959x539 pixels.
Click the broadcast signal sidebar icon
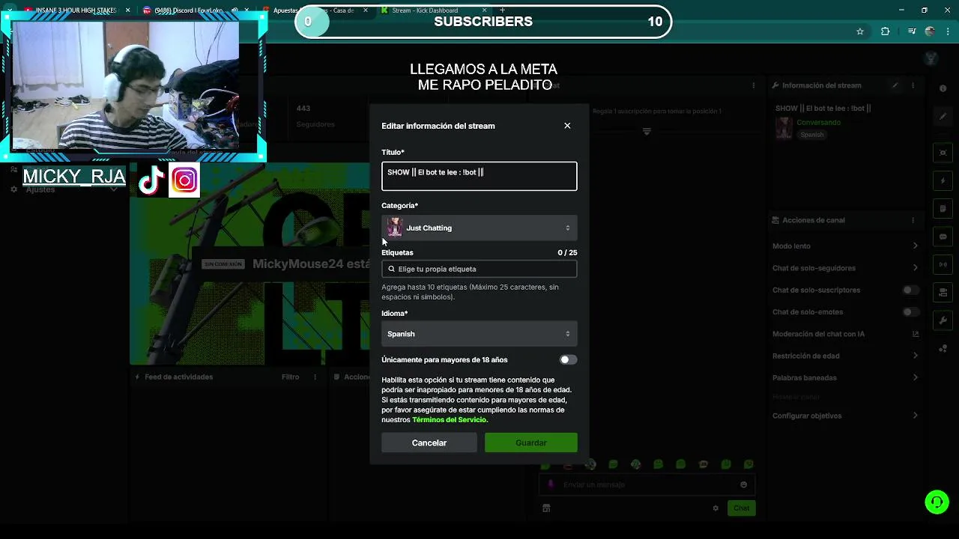(943, 264)
